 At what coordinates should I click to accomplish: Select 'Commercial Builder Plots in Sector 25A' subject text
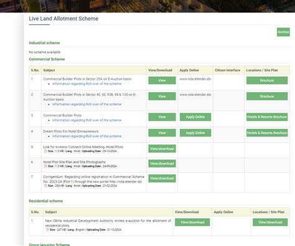click(x=87, y=79)
